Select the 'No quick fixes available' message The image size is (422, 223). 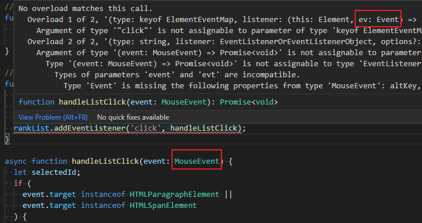[133, 117]
